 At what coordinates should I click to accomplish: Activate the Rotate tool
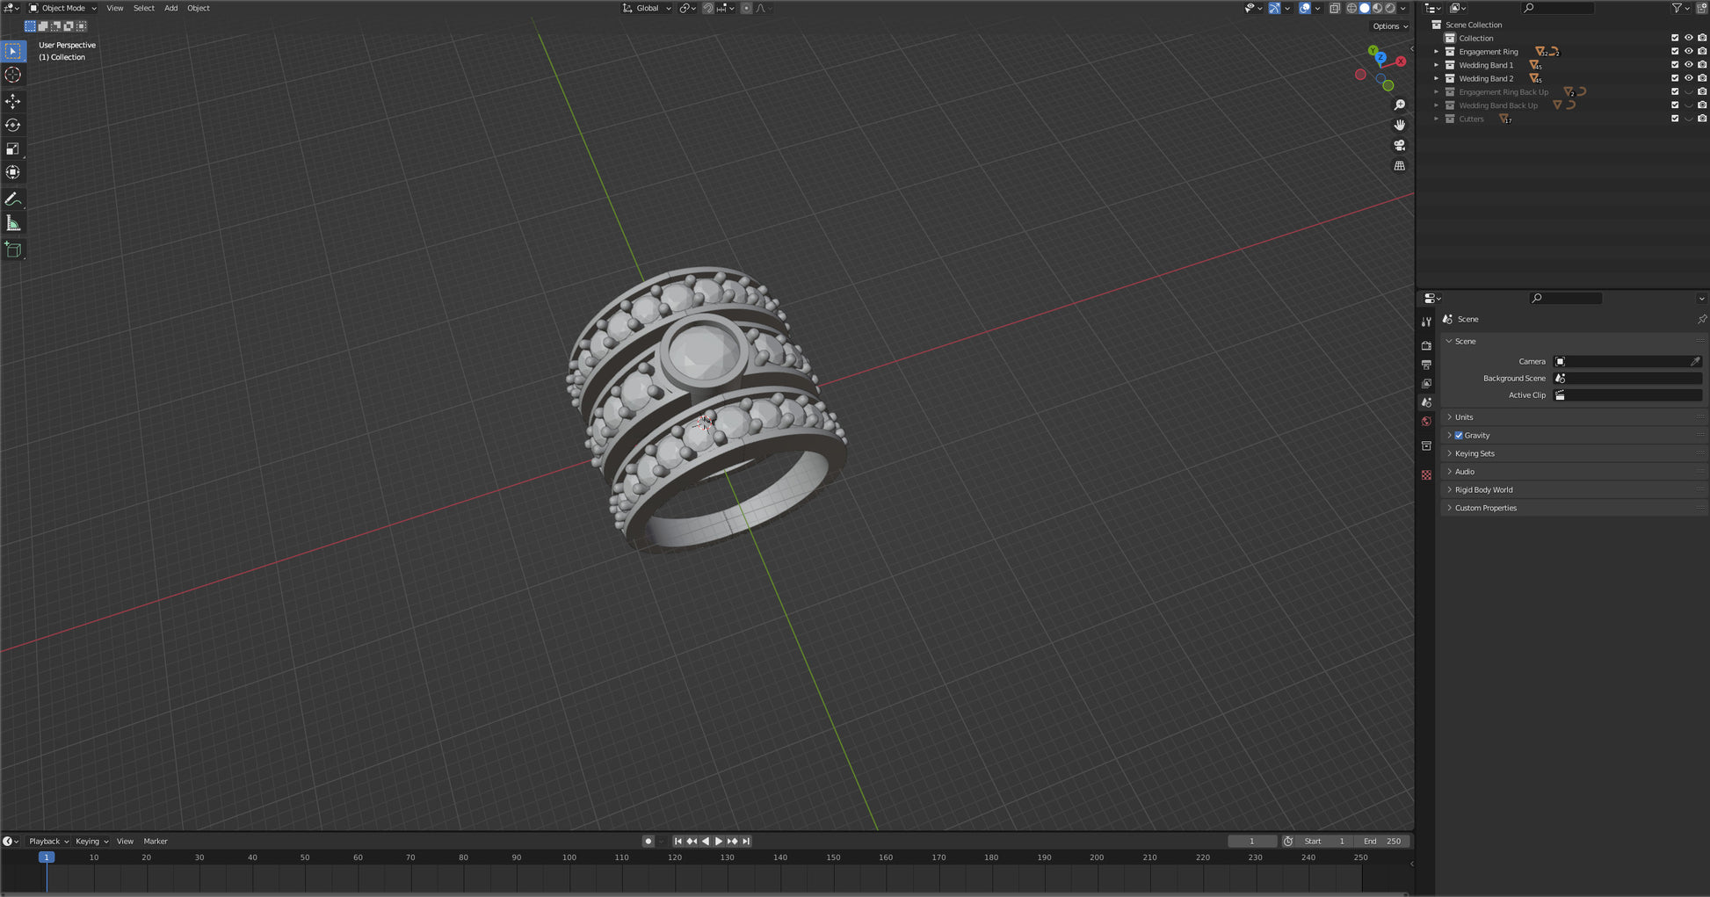13,126
